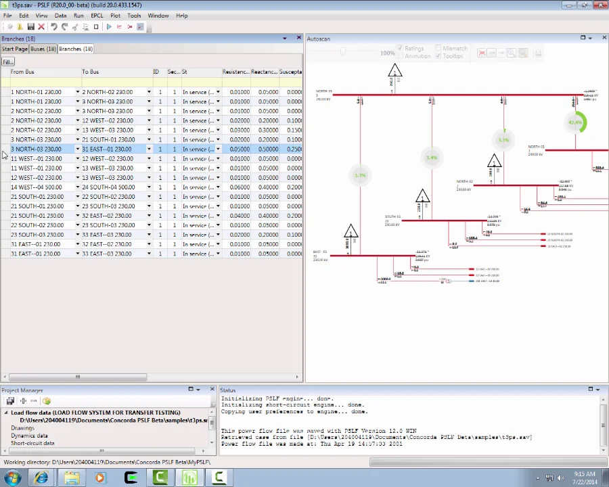Click the 42.4% loading indicator on diagram
Viewport: 609px width, 487px height.
(x=575, y=122)
